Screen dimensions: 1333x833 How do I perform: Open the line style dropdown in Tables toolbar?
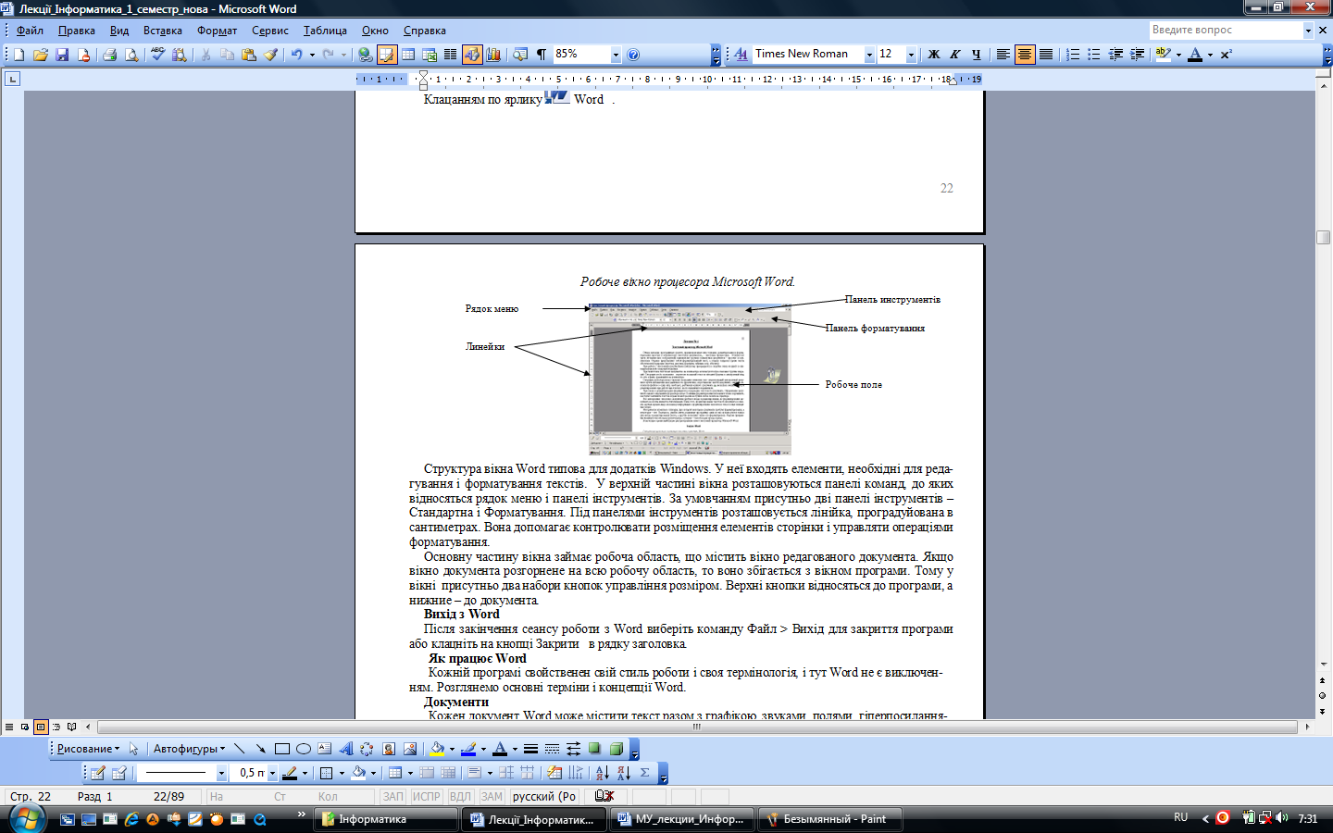click(221, 773)
